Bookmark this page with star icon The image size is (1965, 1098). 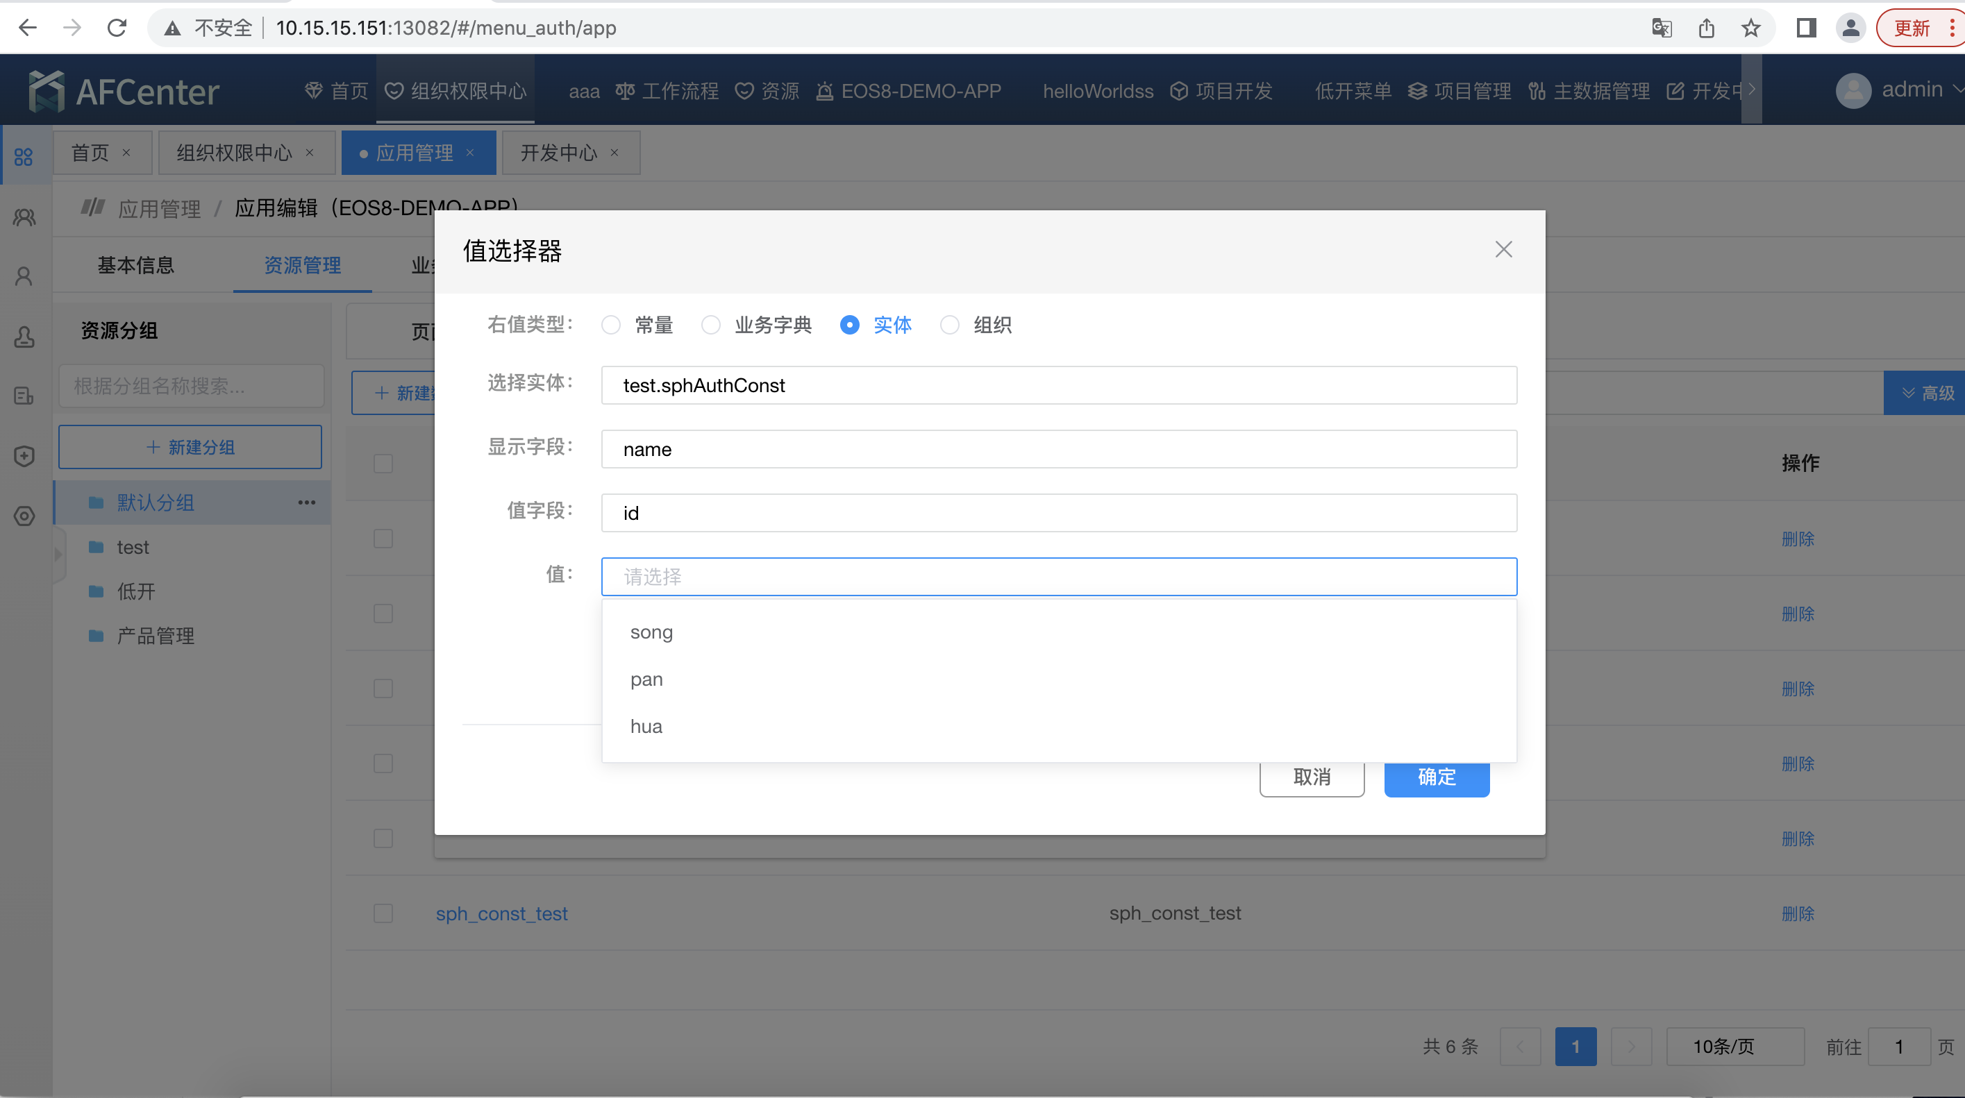[1750, 28]
